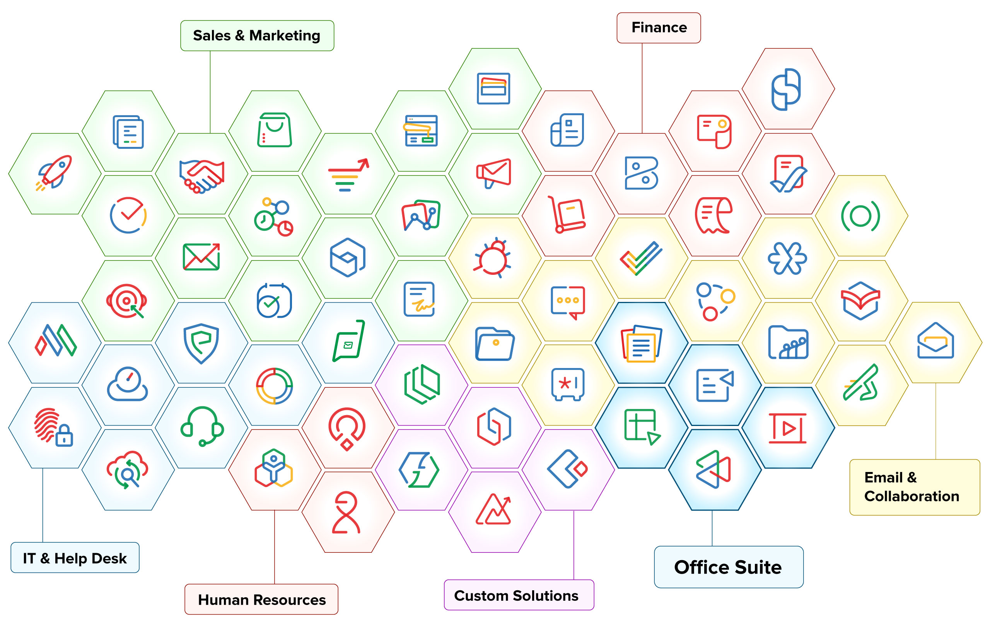Toggle the checkmark approval icon

793,166
